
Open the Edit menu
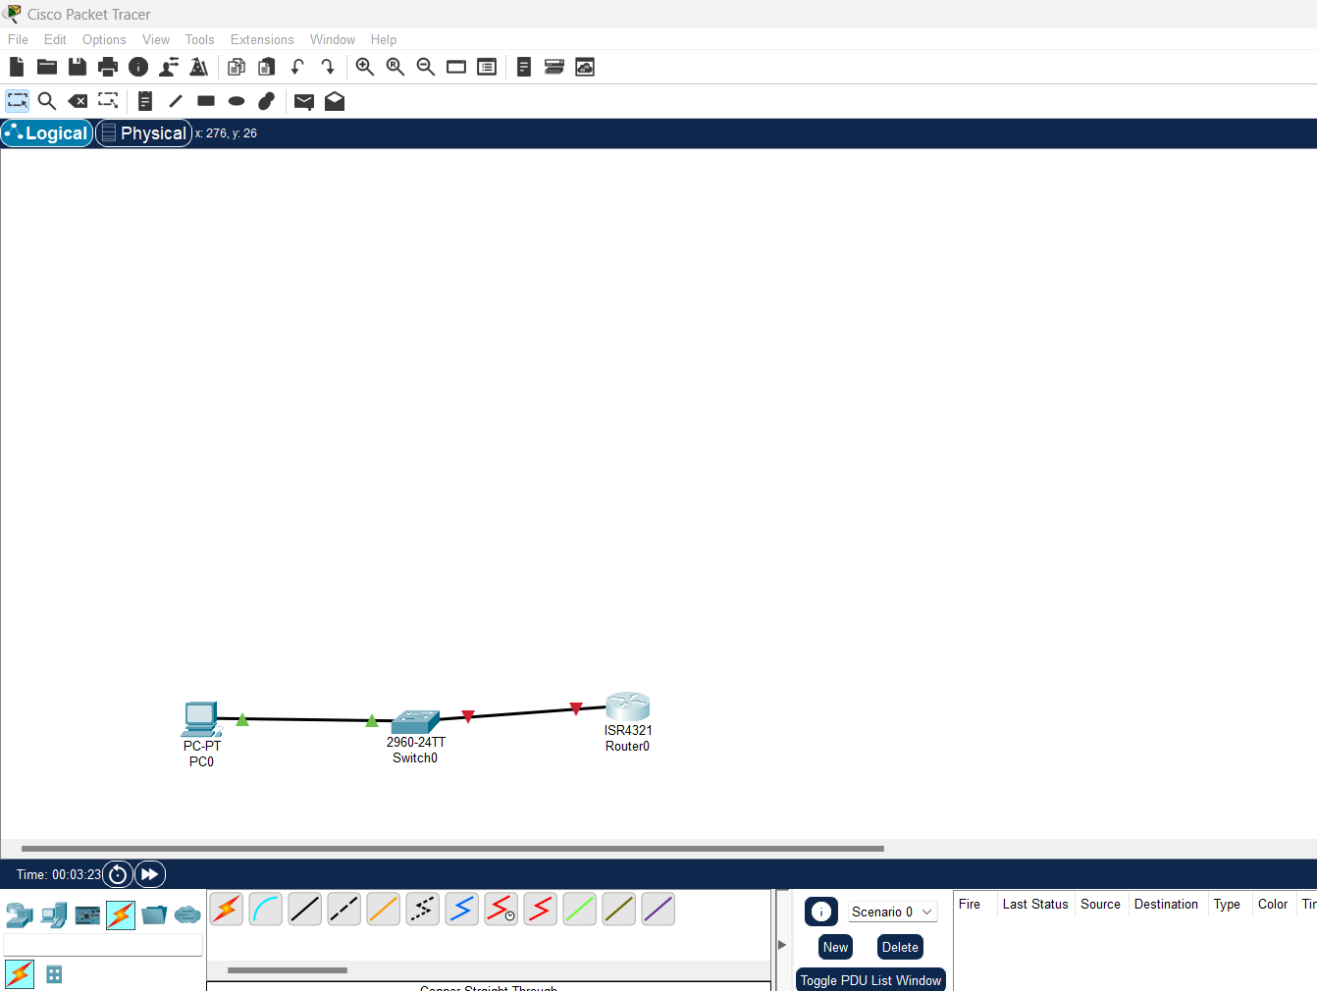pos(55,39)
